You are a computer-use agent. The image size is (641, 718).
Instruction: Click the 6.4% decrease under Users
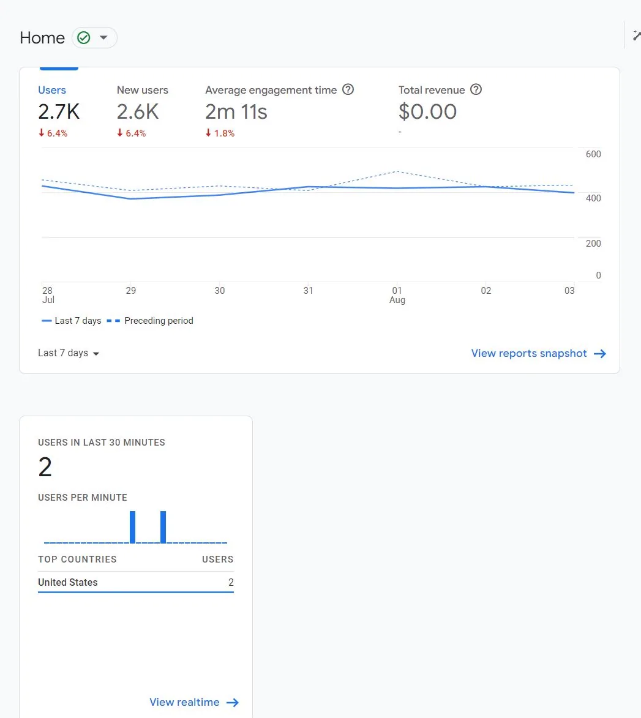point(53,133)
